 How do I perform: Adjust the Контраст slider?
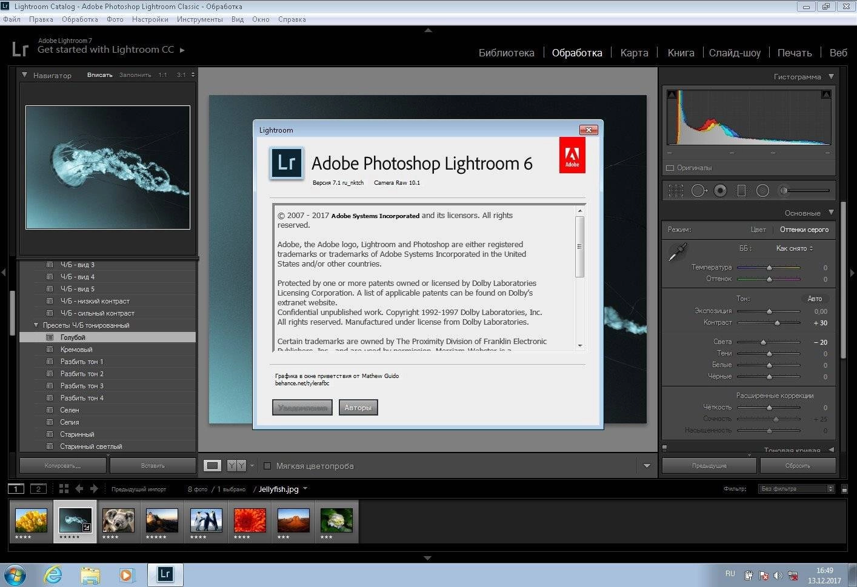coord(776,323)
